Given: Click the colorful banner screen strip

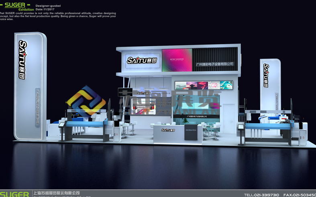Looking at the screenshot, I should tap(204, 85).
